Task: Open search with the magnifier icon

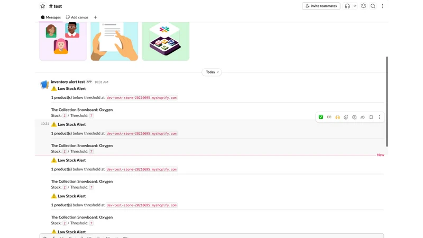Action: (x=373, y=6)
